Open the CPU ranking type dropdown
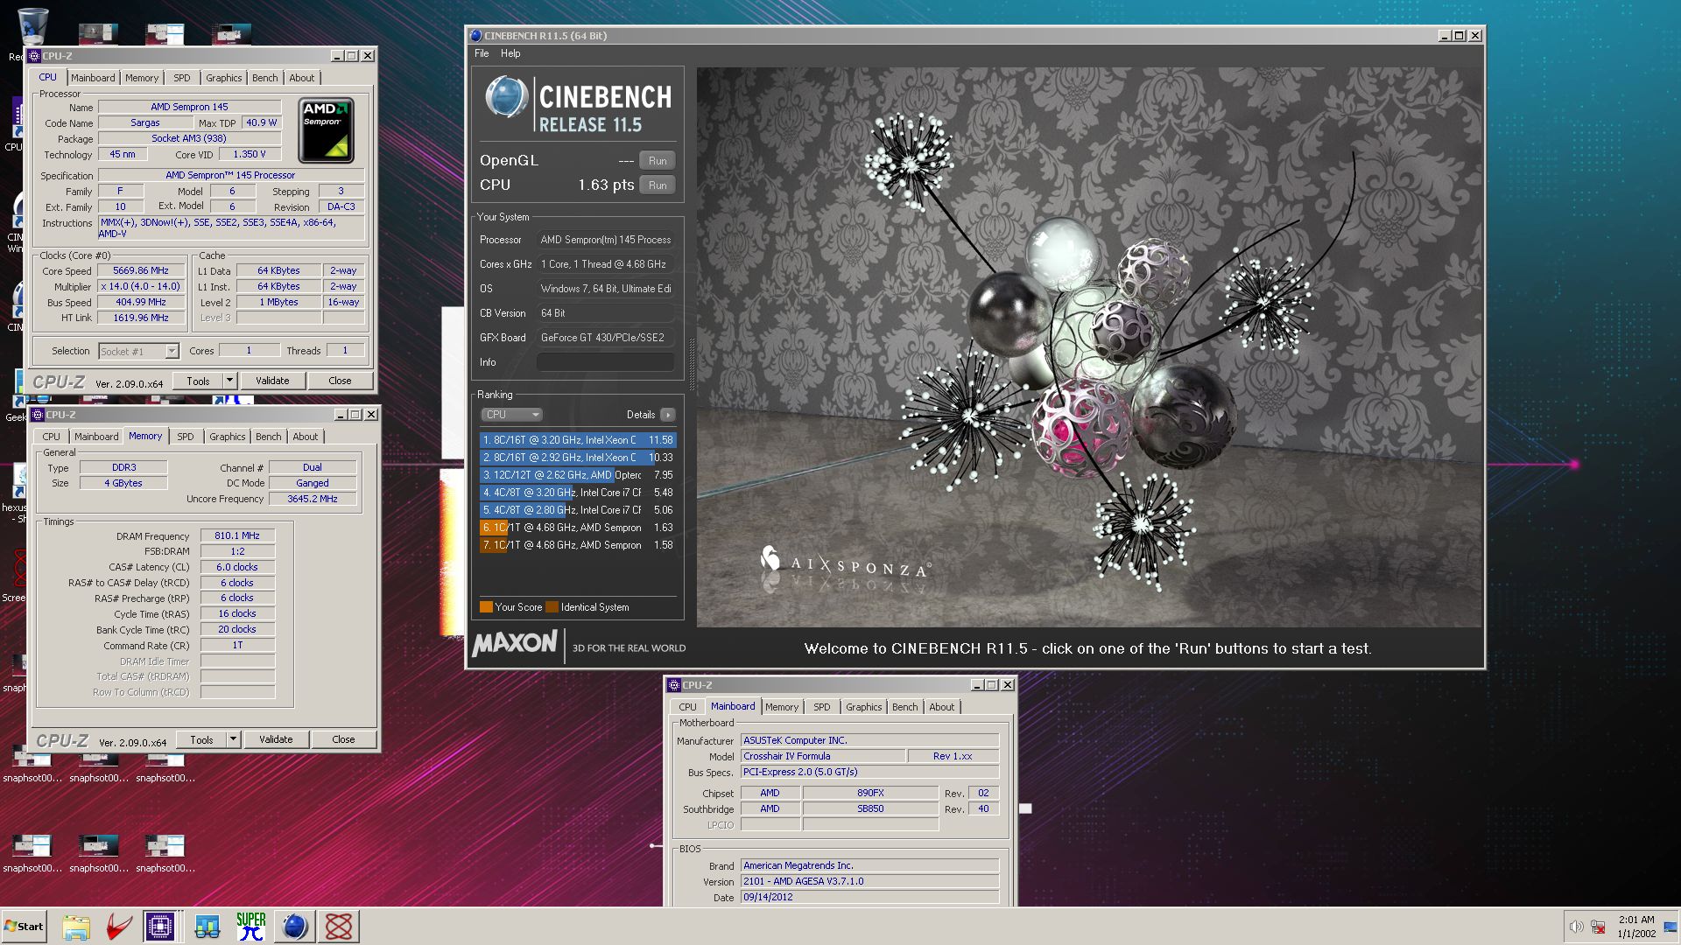The width and height of the screenshot is (1681, 945). pos(511,415)
